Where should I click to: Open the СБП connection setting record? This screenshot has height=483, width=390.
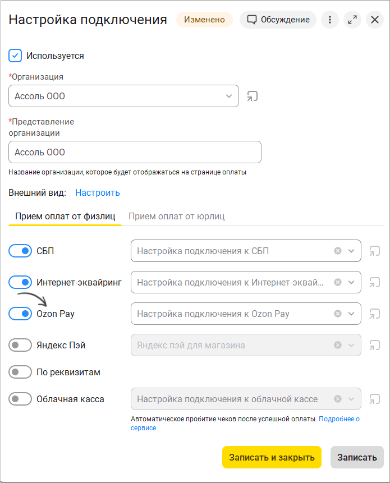click(x=375, y=251)
